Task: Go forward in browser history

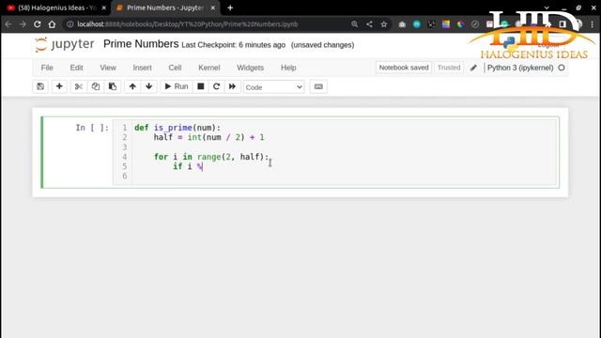Action: point(23,24)
